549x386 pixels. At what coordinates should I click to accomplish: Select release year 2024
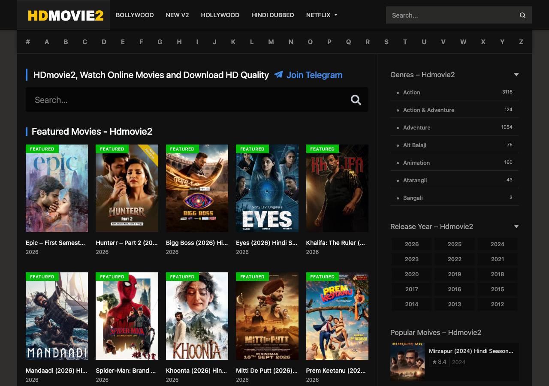coord(498,244)
